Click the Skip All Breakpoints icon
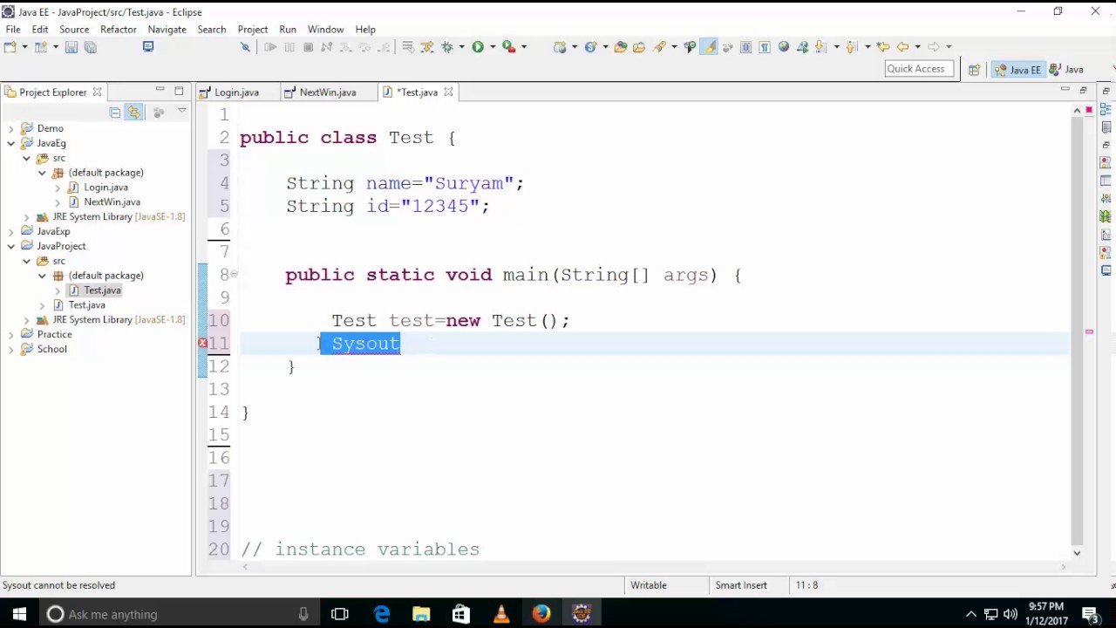The width and height of the screenshot is (1116, 628). [x=245, y=47]
